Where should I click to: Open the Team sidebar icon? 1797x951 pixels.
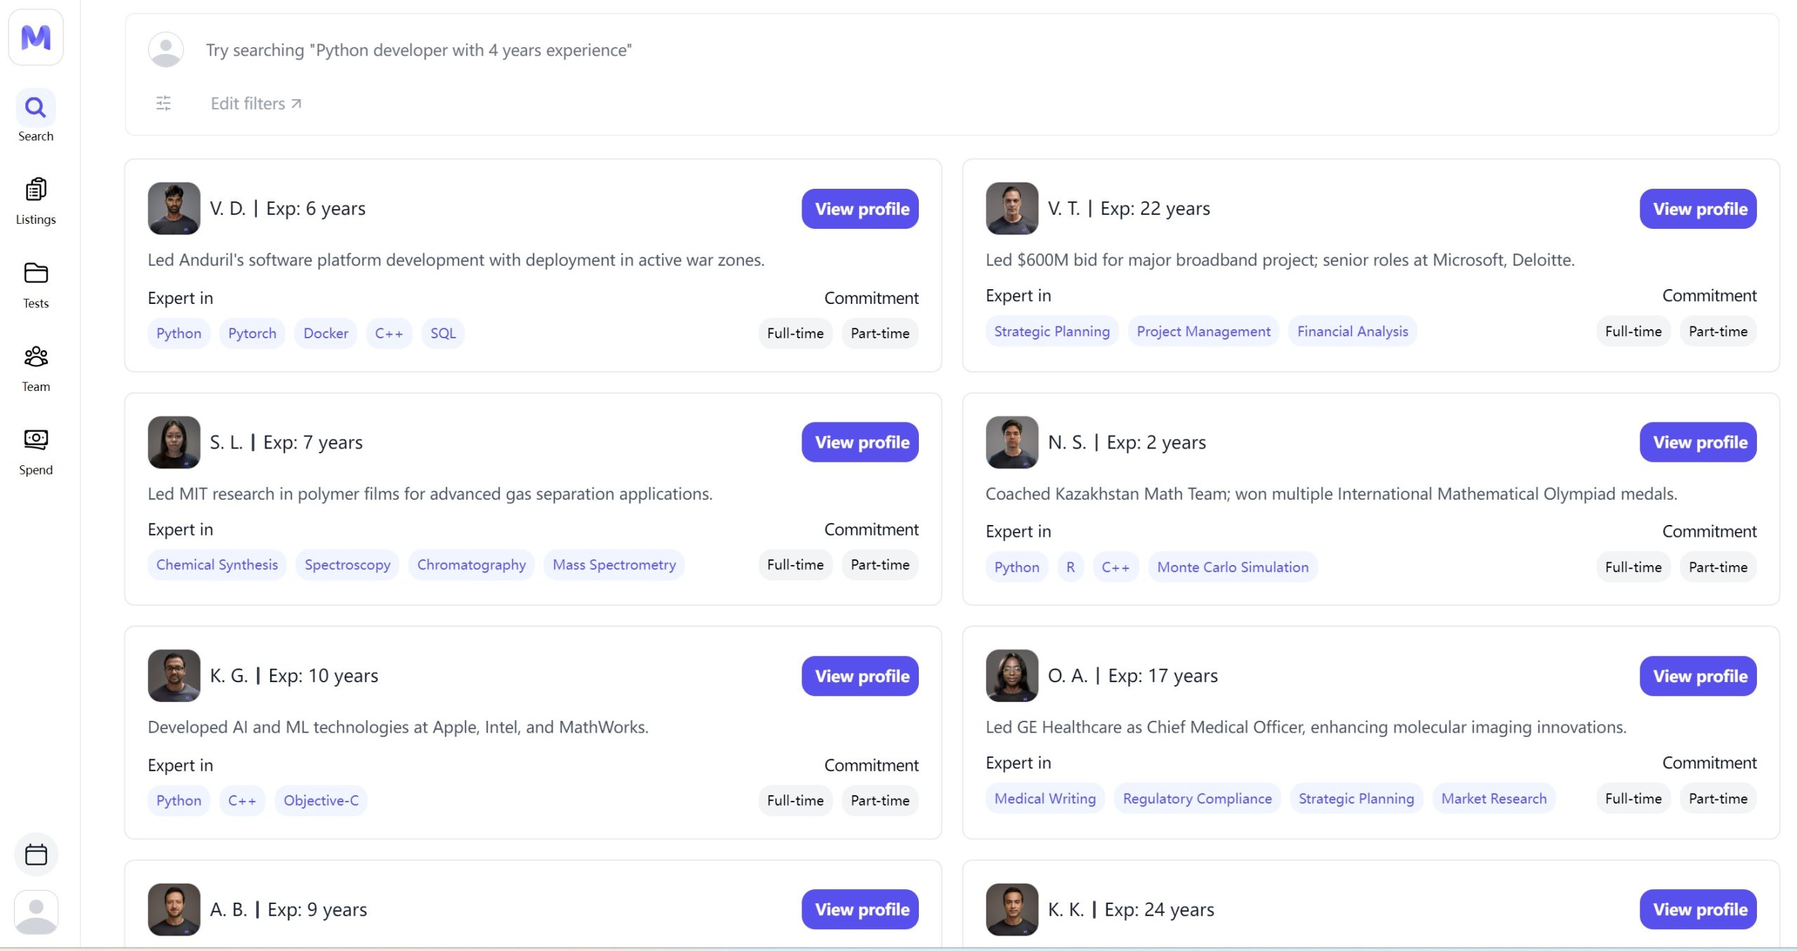(36, 357)
